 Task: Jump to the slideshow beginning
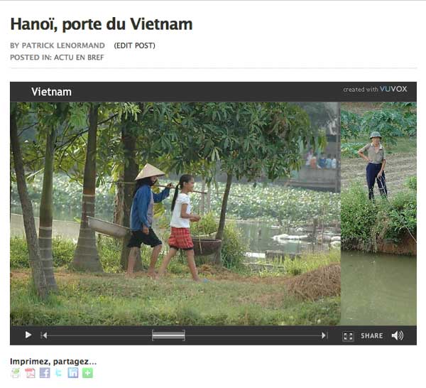coord(44,335)
